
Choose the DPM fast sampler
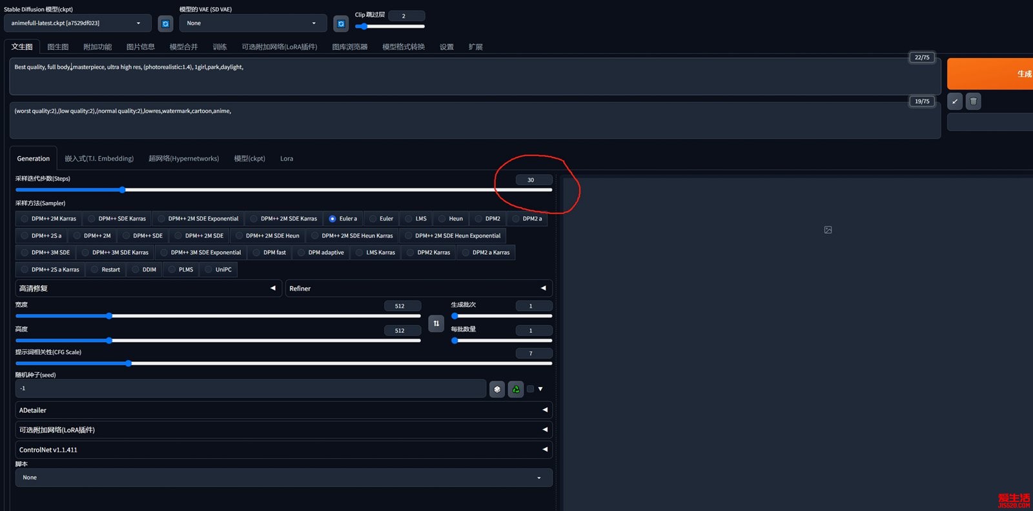tap(269, 252)
